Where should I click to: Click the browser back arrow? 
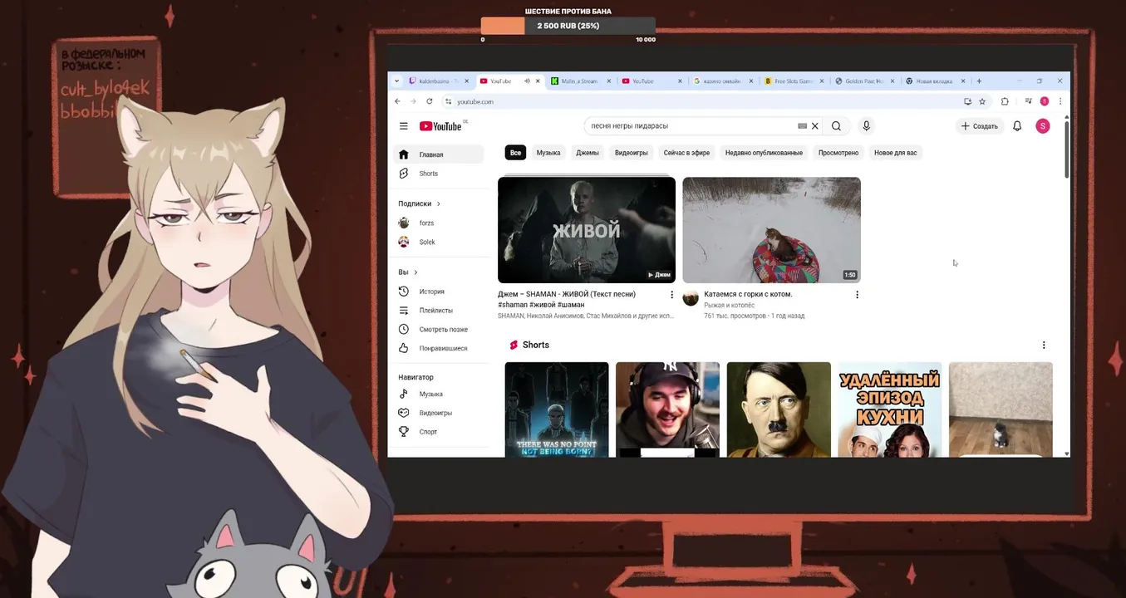coord(397,101)
